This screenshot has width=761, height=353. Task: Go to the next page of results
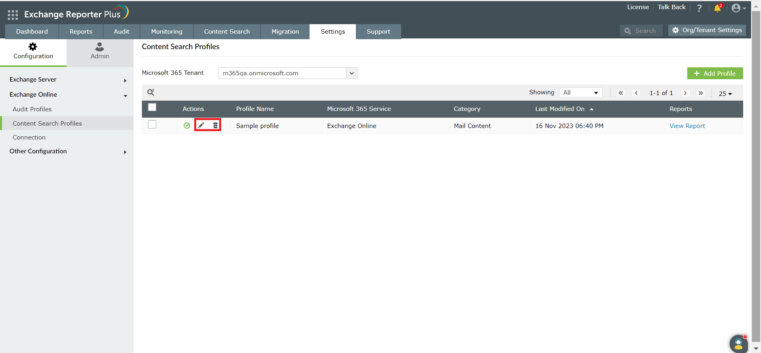pyautogui.click(x=685, y=93)
